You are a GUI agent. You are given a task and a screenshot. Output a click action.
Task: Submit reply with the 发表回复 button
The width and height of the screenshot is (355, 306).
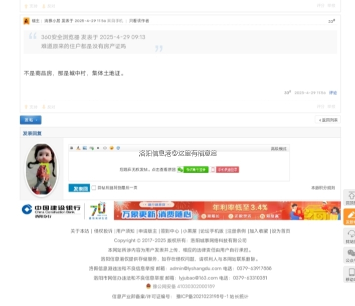[79, 188]
